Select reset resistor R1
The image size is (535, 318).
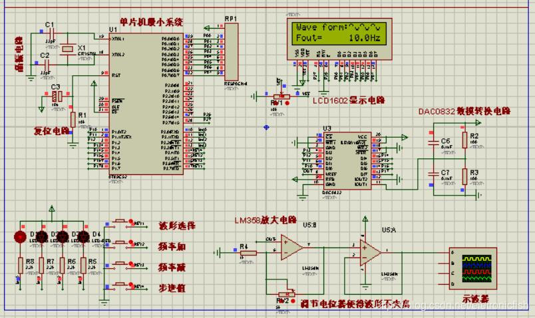pyautogui.click(x=73, y=120)
